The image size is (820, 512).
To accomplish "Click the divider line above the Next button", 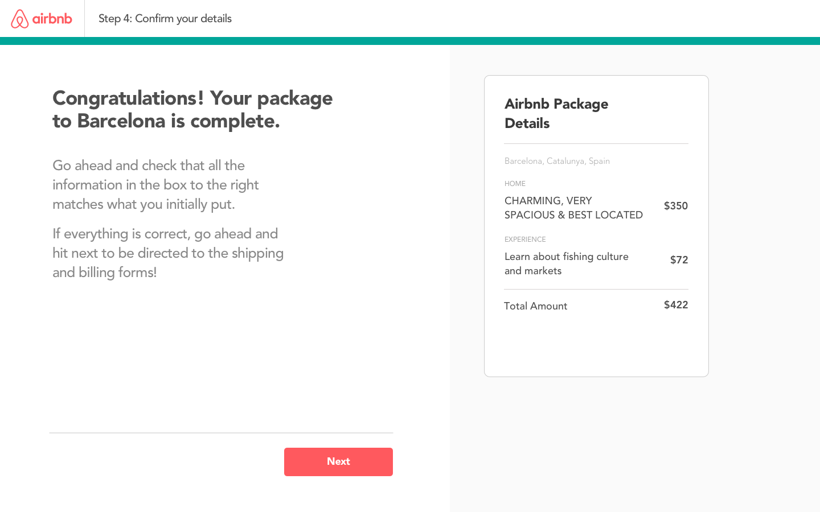I will click(221, 433).
